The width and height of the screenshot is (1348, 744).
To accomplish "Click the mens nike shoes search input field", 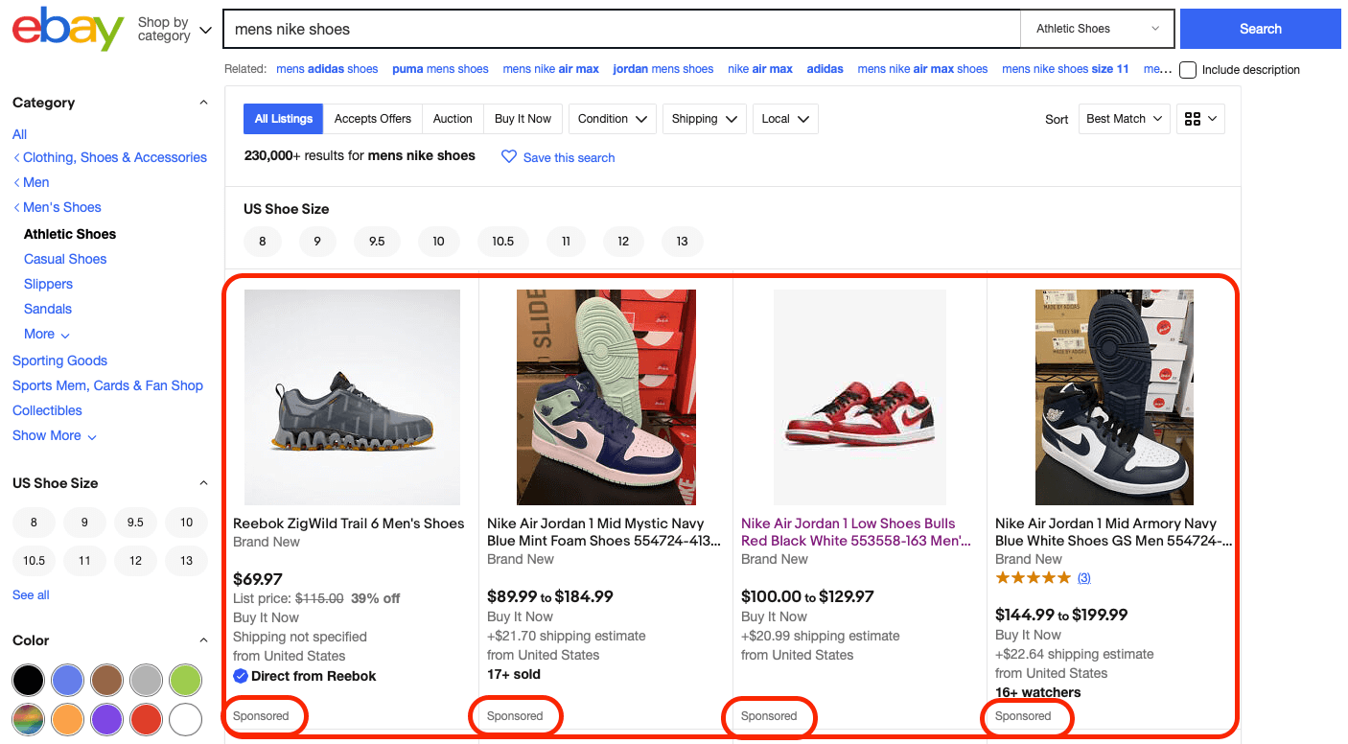I will click(621, 29).
